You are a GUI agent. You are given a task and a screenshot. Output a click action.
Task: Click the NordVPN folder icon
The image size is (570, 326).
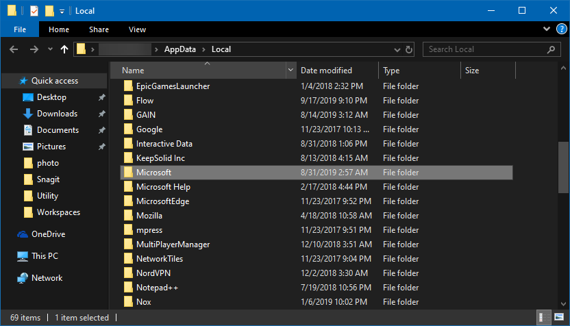[128, 273]
